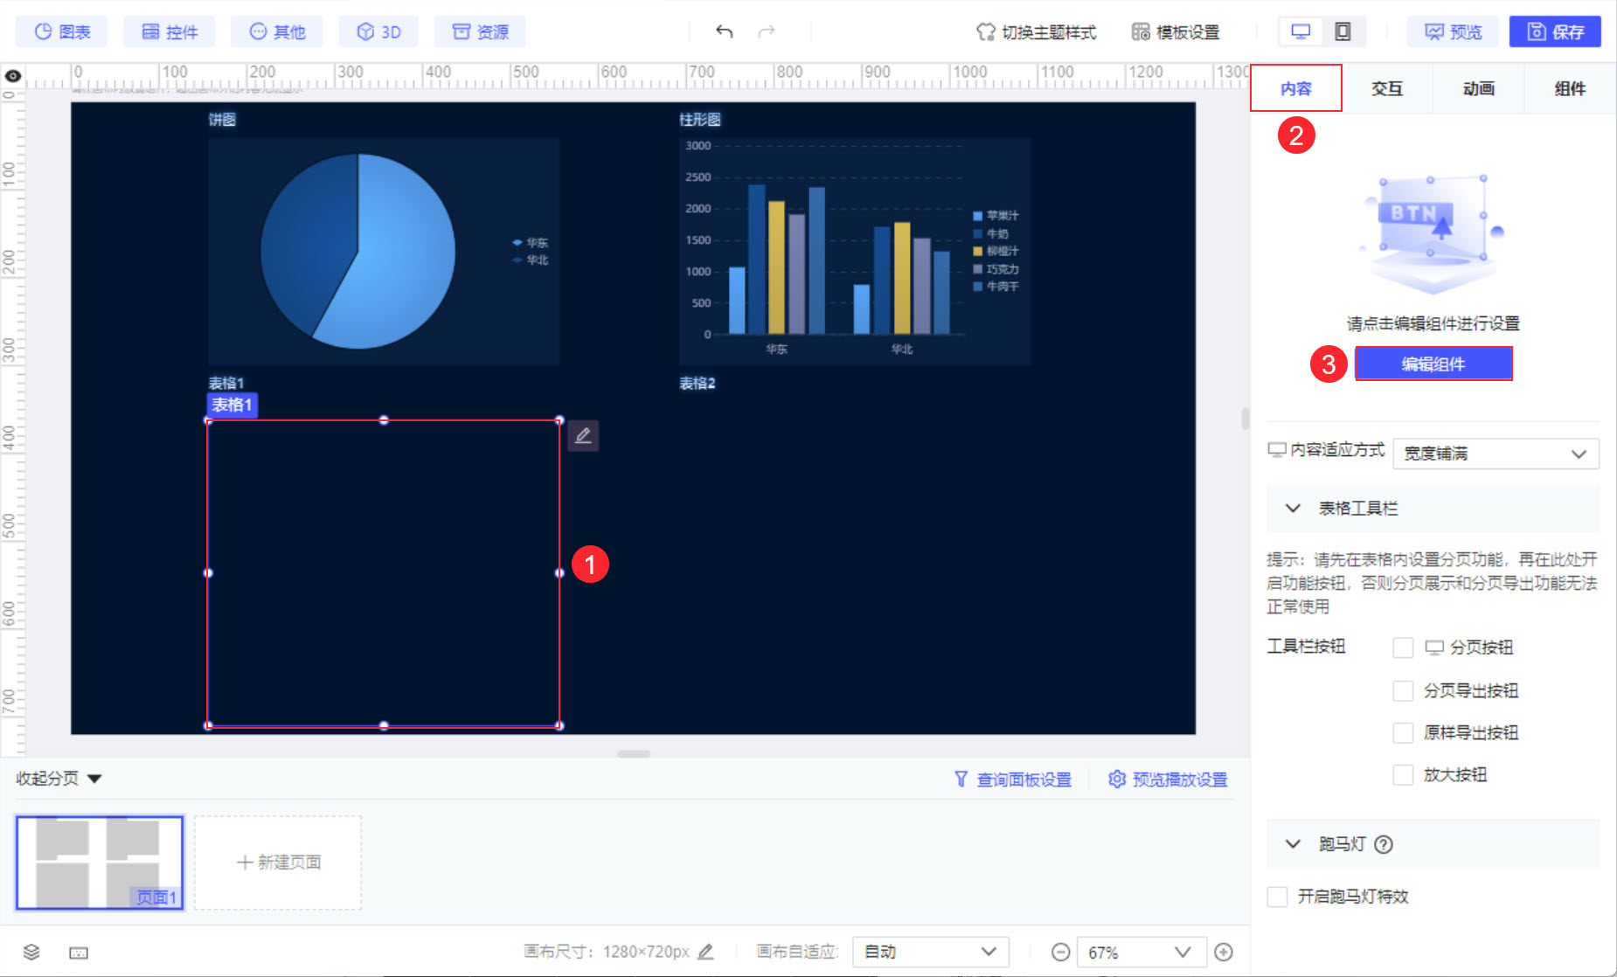This screenshot has height=977, width=1617.
Task: Open the layers panel icon
Action: (x=31, y=952)
